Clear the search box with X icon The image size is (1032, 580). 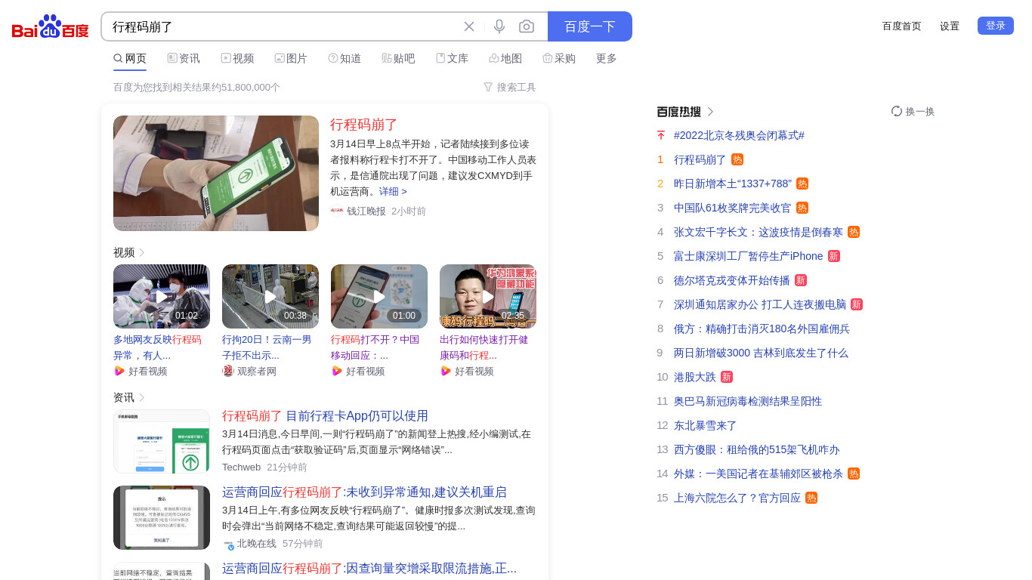(x=469, y=26)
